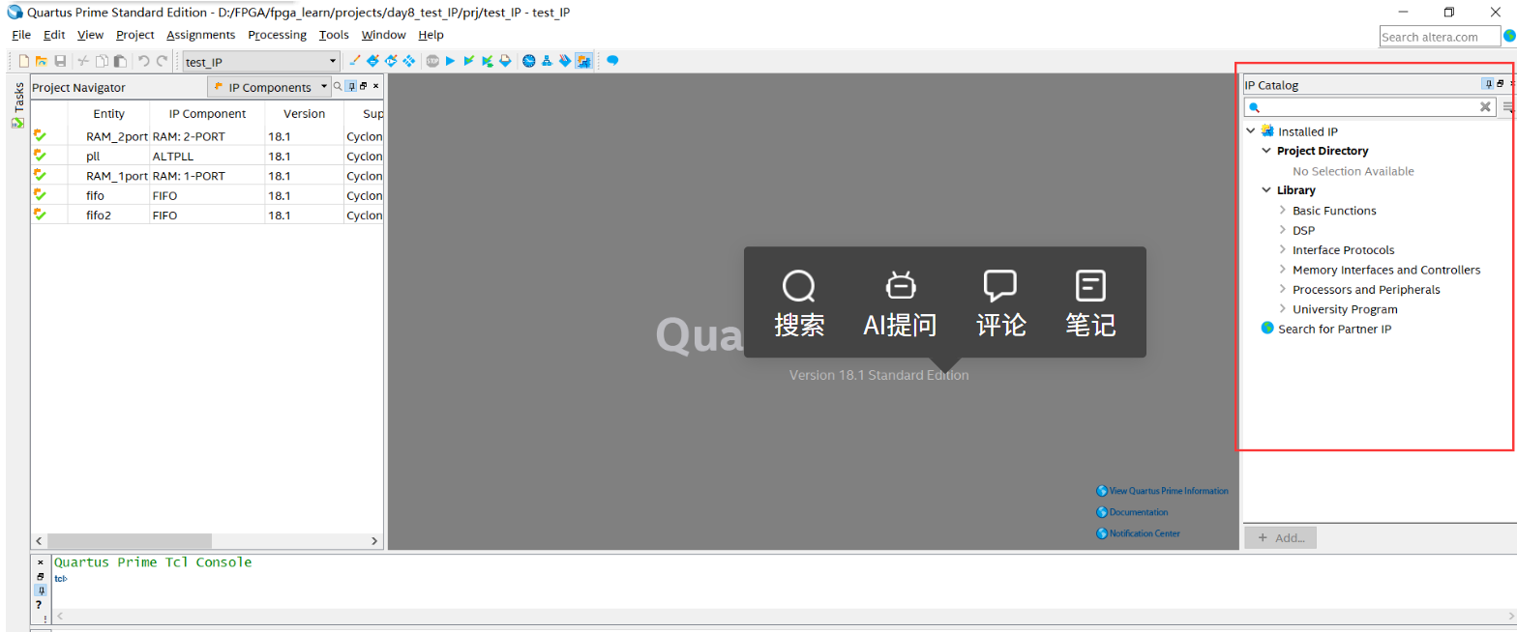Click the New File toolbar icon
The image size is (1517, 632).
click(24, 61)
